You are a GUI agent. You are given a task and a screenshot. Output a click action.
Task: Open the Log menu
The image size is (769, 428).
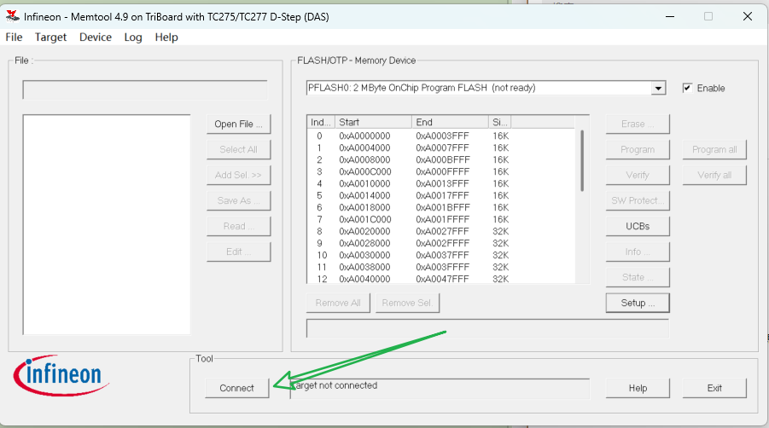click(x=133, y=38)
